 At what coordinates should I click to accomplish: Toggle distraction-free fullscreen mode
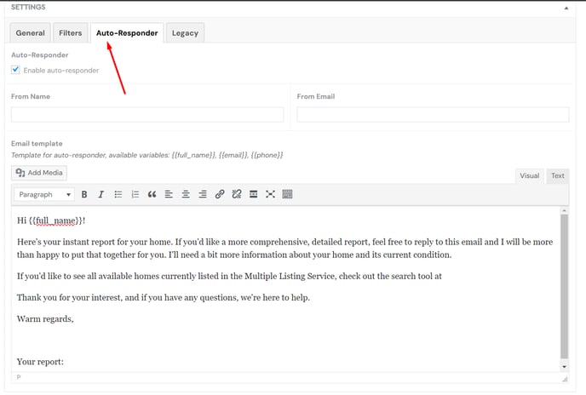coord(270,194)
